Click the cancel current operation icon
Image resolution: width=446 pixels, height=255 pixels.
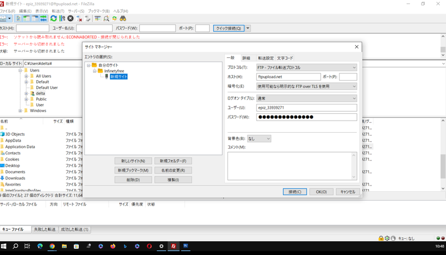(70, 18)
